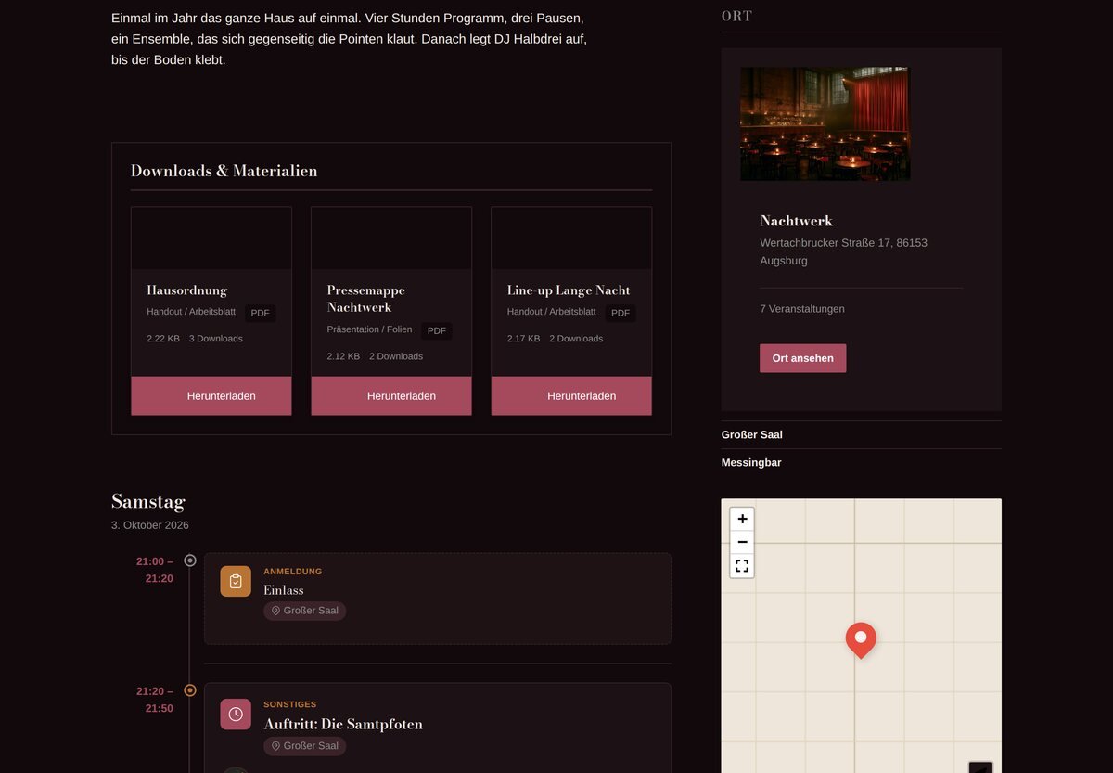This screenshot has width=1113, height=773.
Task: Click the clock icon for Die Samtpfoten
Action: 236,714
